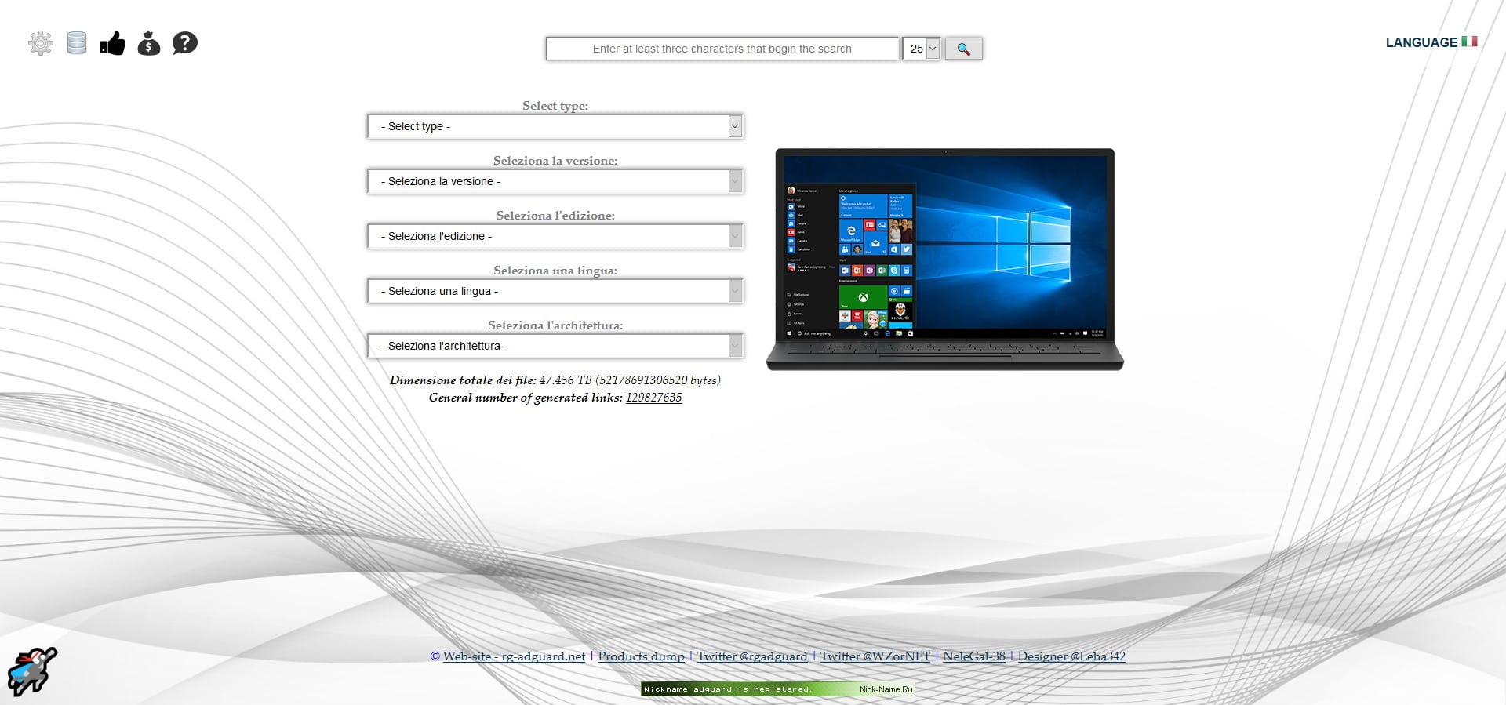This screenshot has height=705, width=1506.
Task: Click the question mark help icon
Action: pos(185,43)
